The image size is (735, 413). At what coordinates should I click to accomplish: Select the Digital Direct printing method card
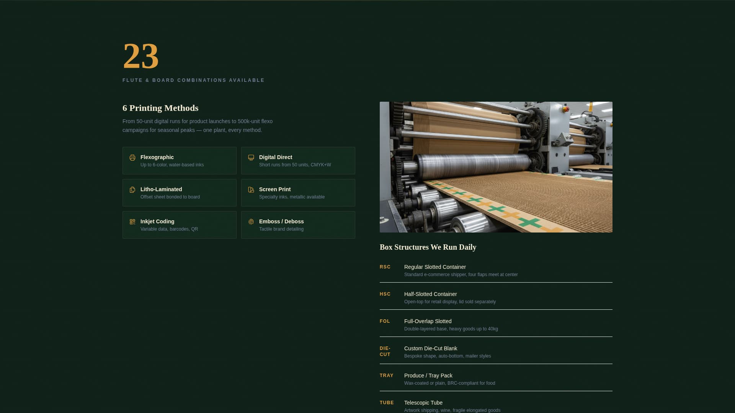tap(298, 160)
